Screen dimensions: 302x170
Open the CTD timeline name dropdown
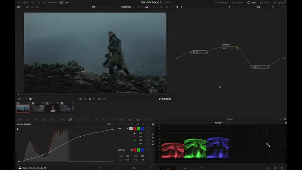(x=94, y=7)
